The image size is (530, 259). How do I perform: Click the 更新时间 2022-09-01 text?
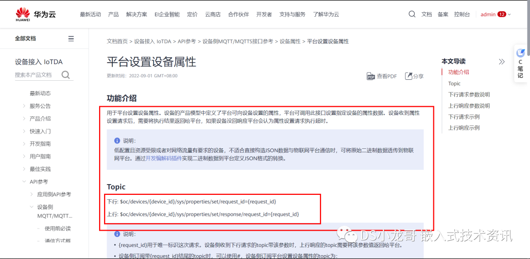pos(142,76)
